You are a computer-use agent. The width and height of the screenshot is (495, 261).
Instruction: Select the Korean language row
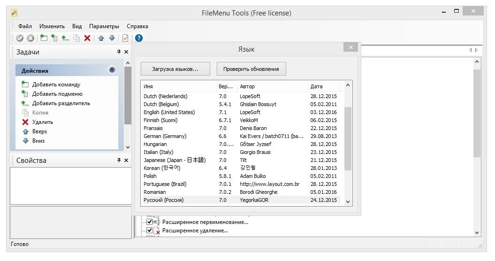[x=242, y=168]
